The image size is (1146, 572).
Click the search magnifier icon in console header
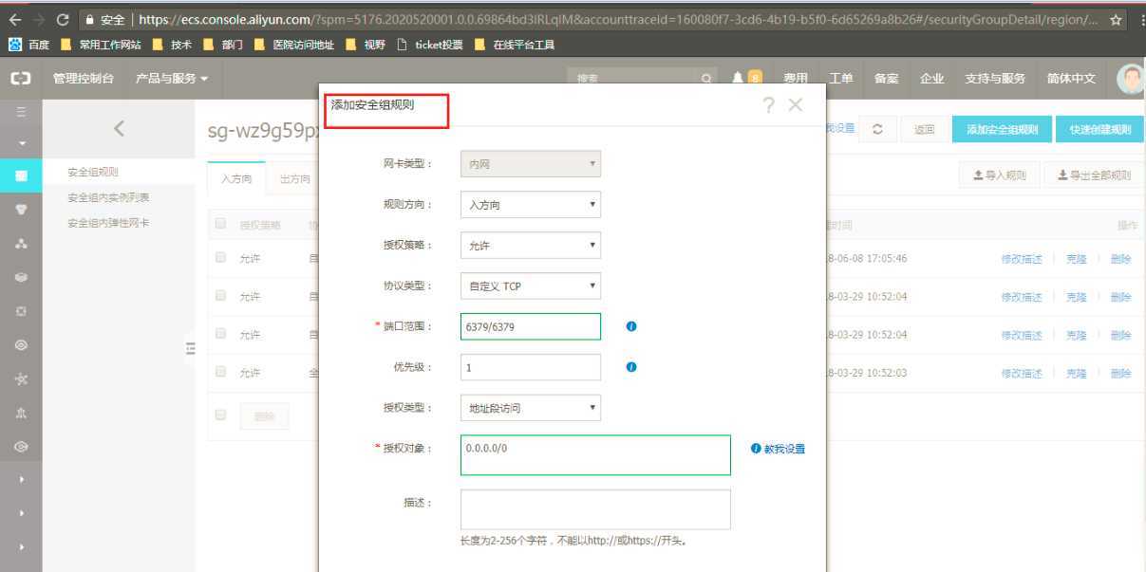(706, 80)
